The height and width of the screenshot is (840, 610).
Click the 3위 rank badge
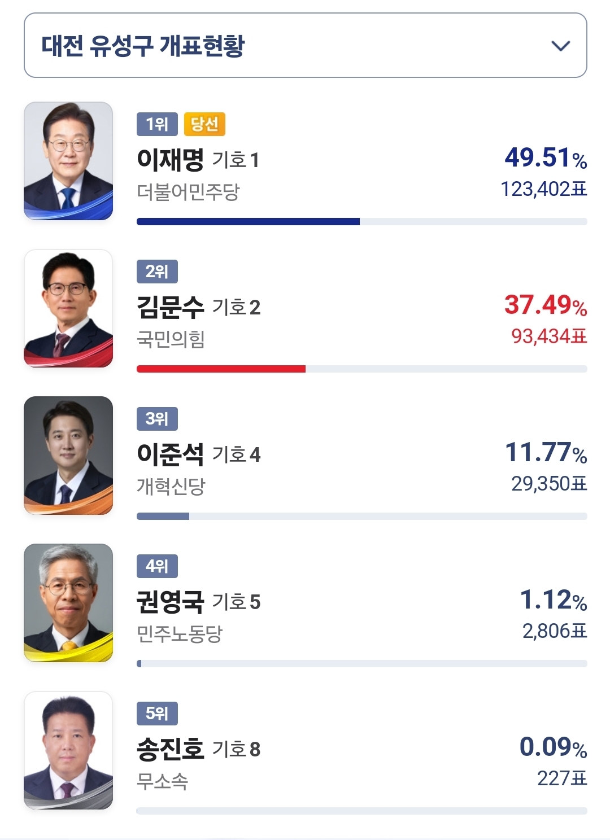point(157,419)
